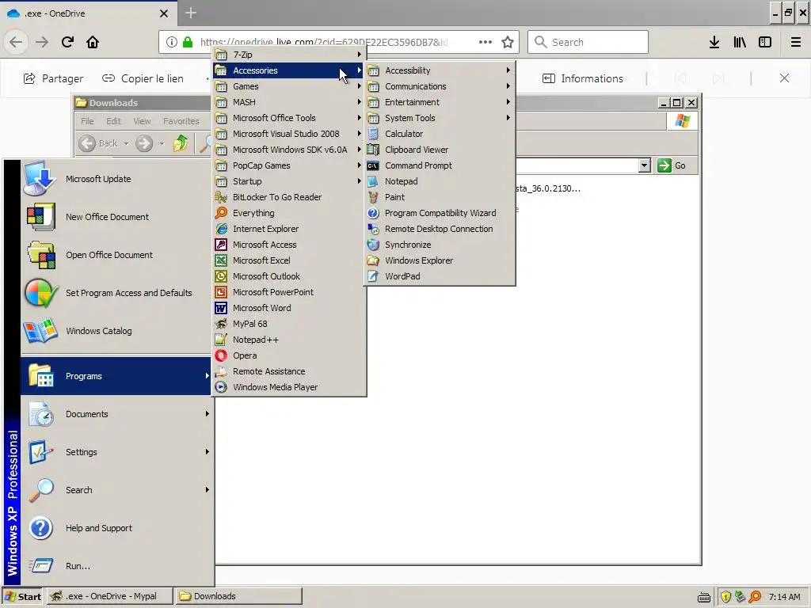Bookmark this page with star
Screen dimensions: 811x608
click(x=508, y=42)
